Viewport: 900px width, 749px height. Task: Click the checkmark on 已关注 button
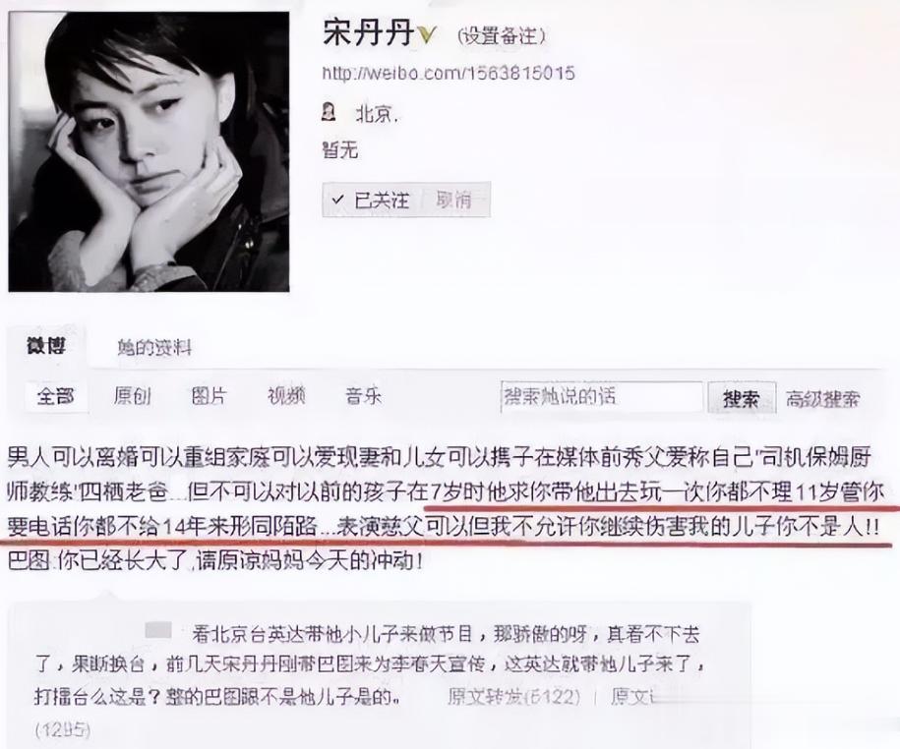(x=338, y=200)
